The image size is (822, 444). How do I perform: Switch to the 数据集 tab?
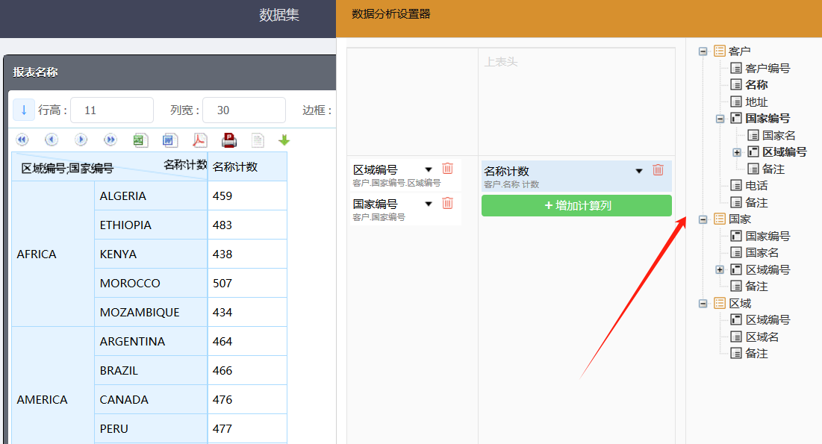point(279,15)
